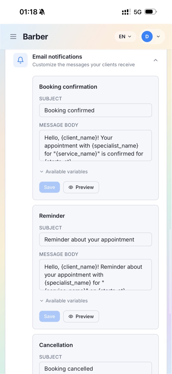Screen dimensions: 172x374
Task: Click the Barber logo title
Action: tap(35, 37)
